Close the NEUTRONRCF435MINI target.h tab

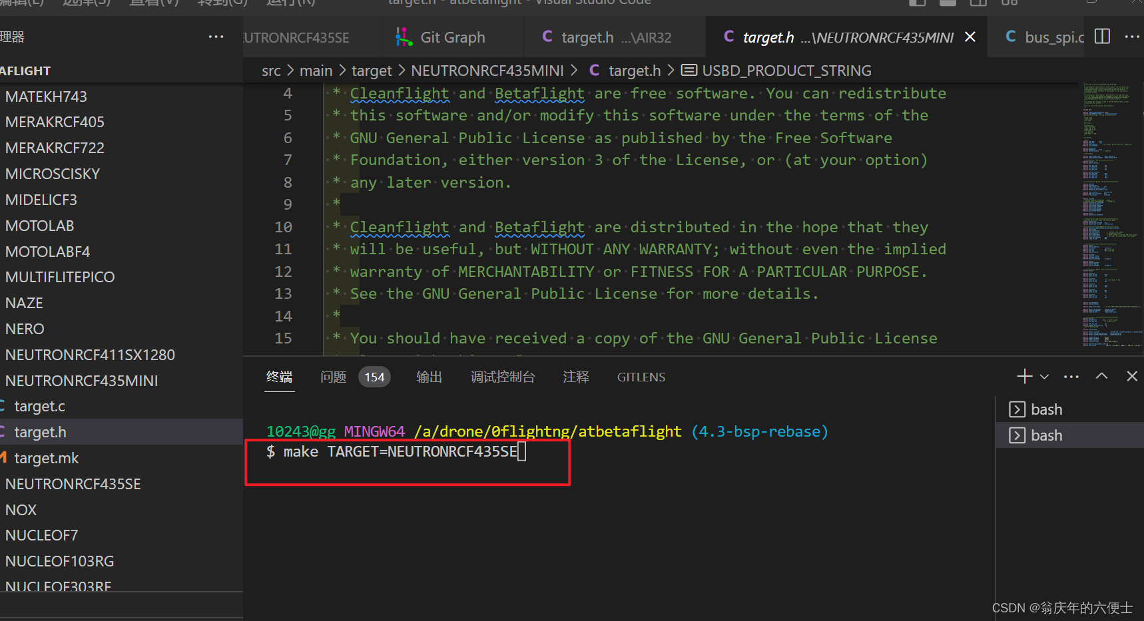click(970, 37)
